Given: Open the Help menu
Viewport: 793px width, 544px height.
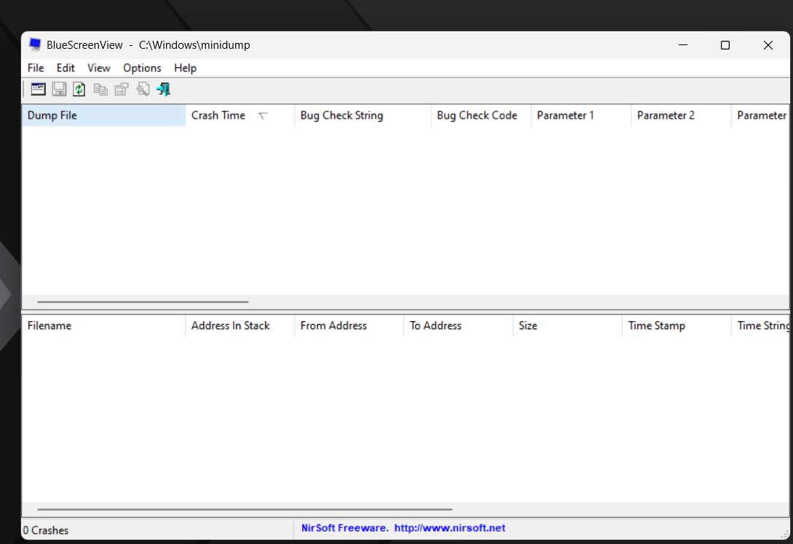Looking at the screenshot, I should pos(185,68).
